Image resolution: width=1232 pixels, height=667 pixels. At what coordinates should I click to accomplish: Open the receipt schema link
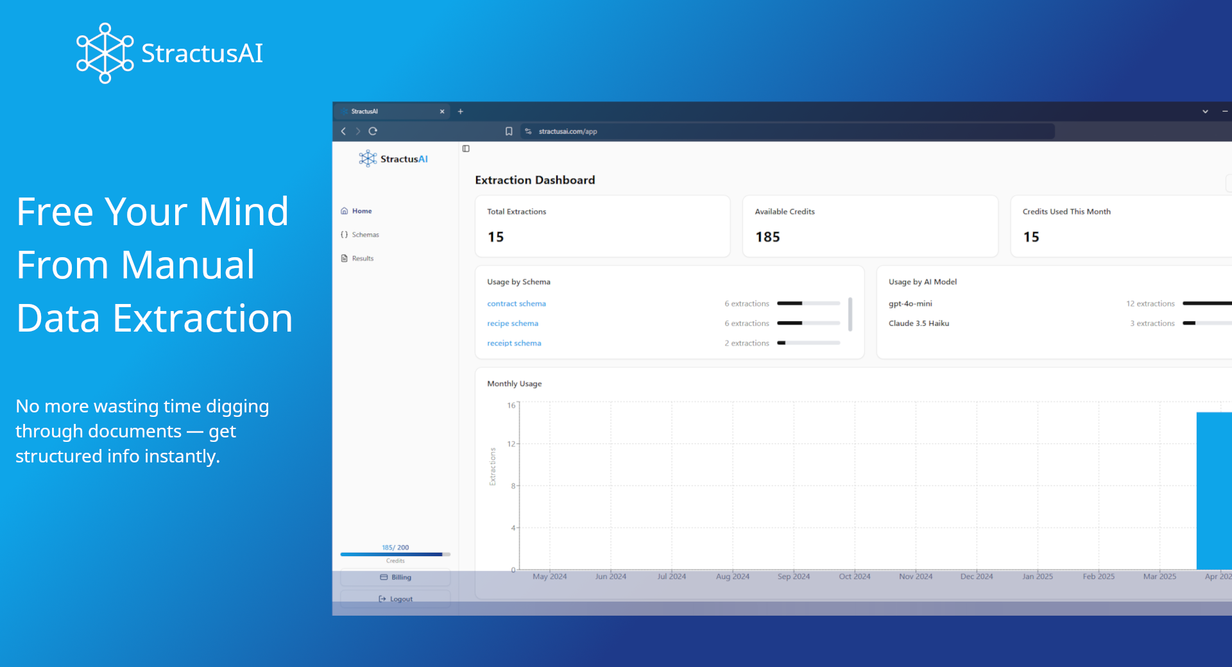tap(514, 343)
